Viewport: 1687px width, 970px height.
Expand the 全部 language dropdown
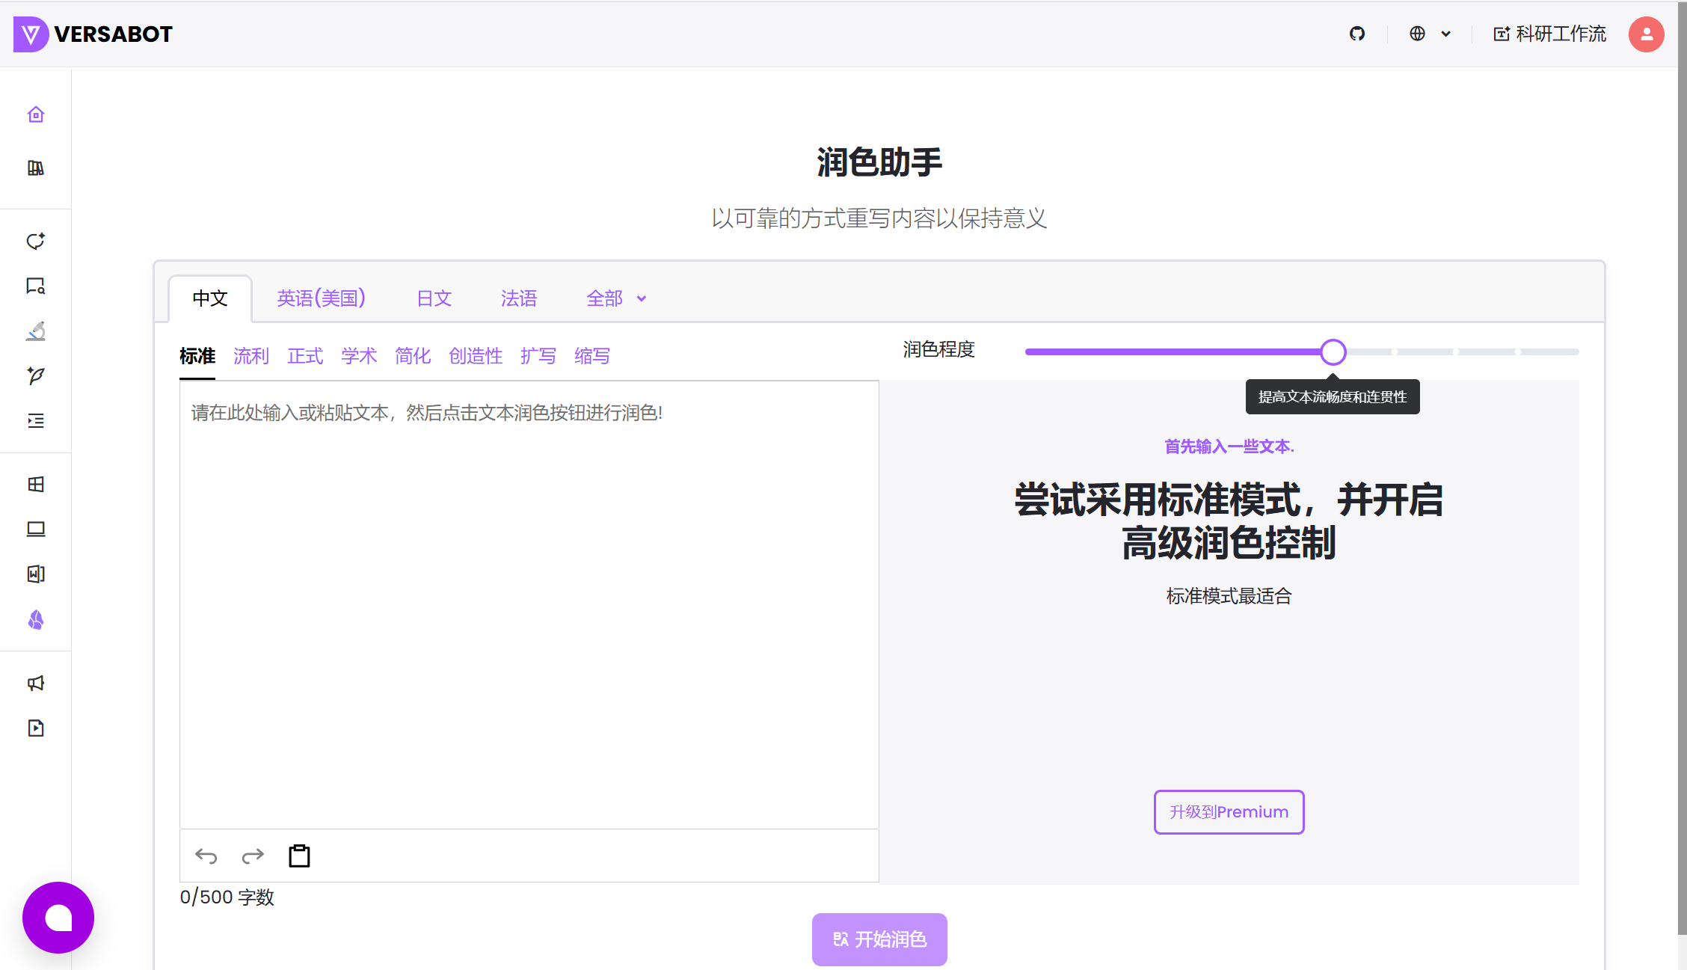coord(615,298)
